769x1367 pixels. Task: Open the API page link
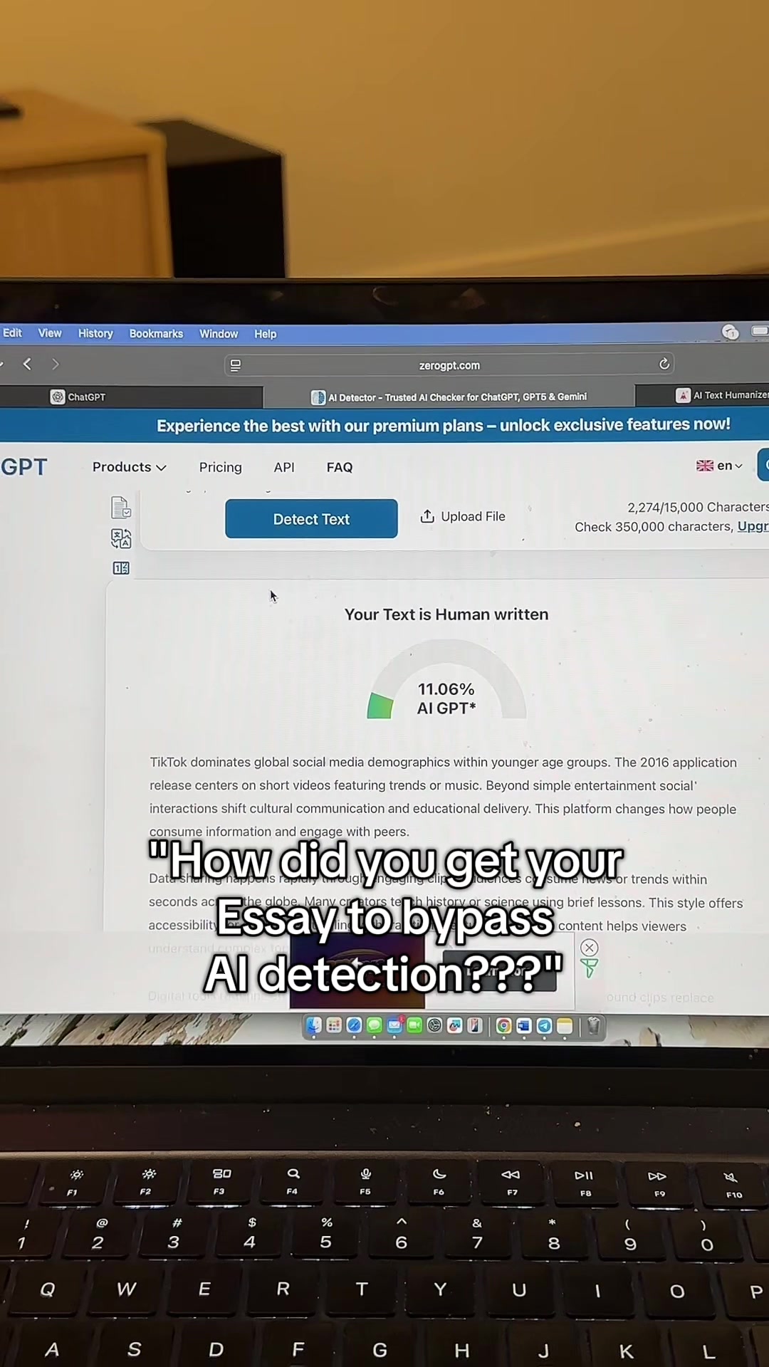click(283, 467)
